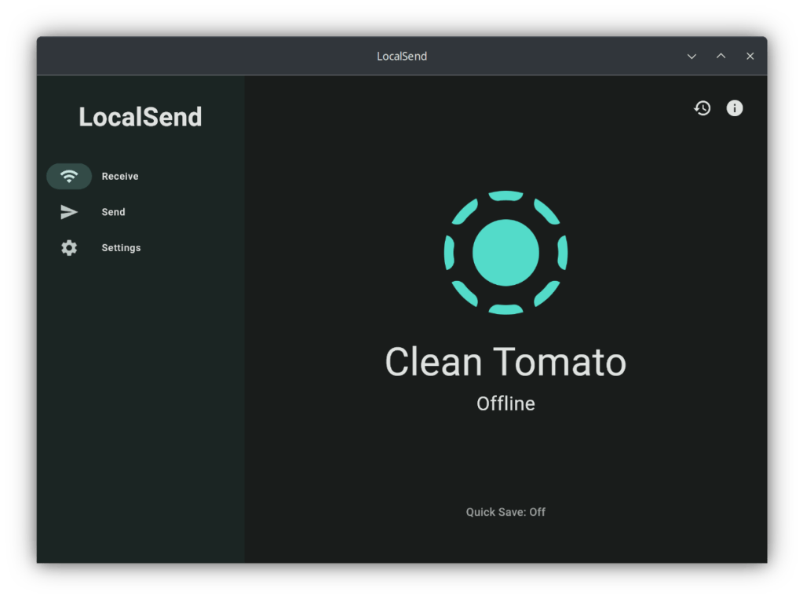803x599 pixels.
Task: Switch to the Send tab label
Action: pyautogui.click(x=113, y=212)
